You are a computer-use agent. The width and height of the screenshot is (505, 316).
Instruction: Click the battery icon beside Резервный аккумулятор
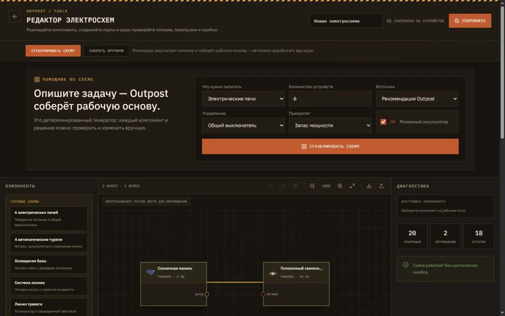393,122
